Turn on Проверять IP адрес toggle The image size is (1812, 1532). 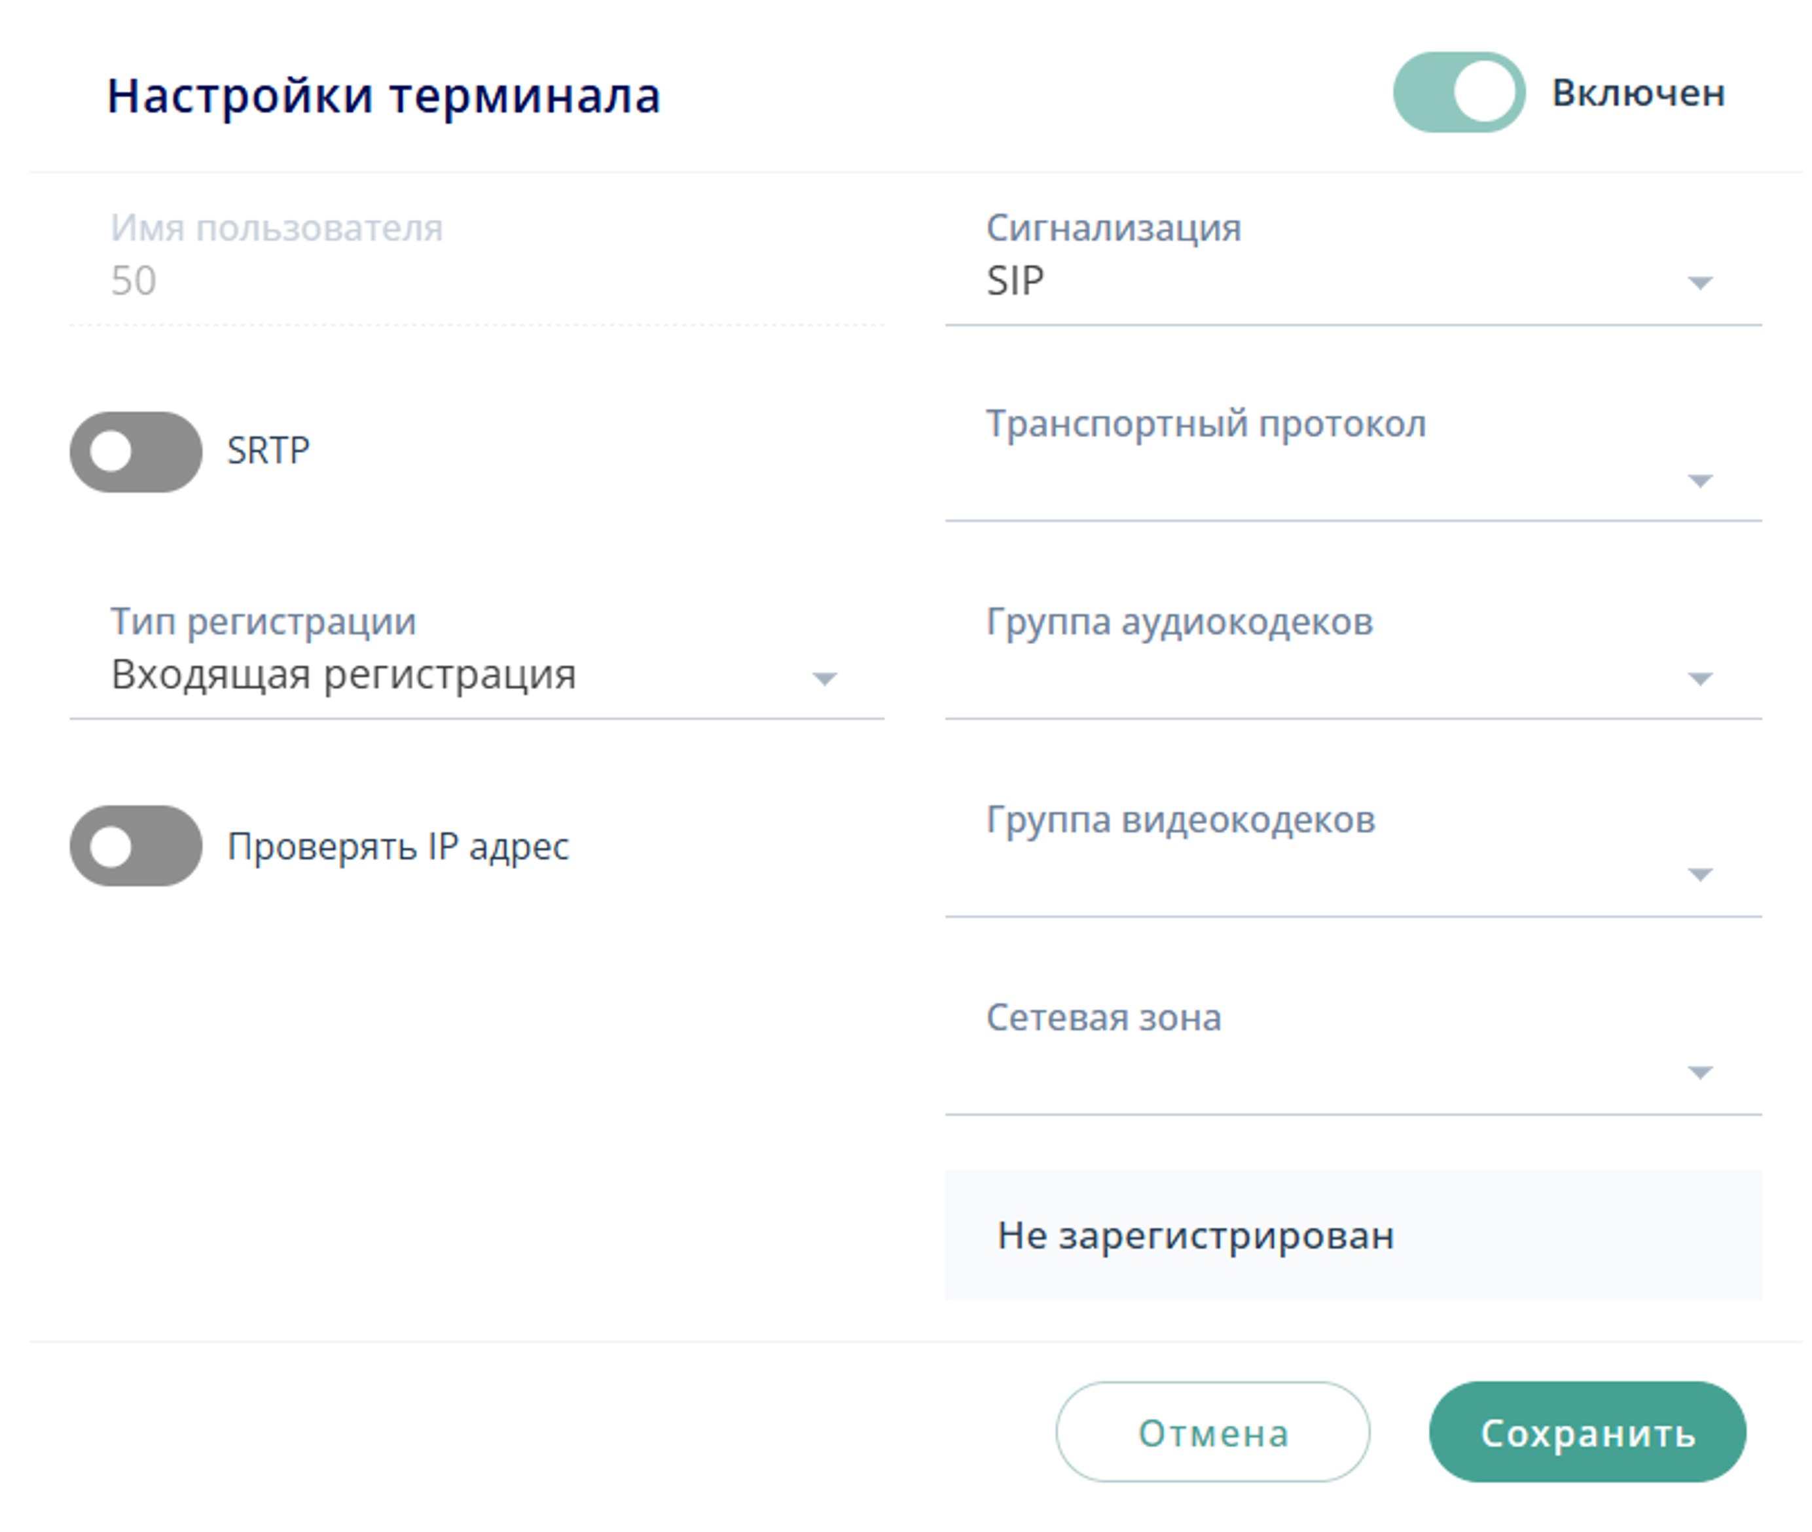pos(136,846)
